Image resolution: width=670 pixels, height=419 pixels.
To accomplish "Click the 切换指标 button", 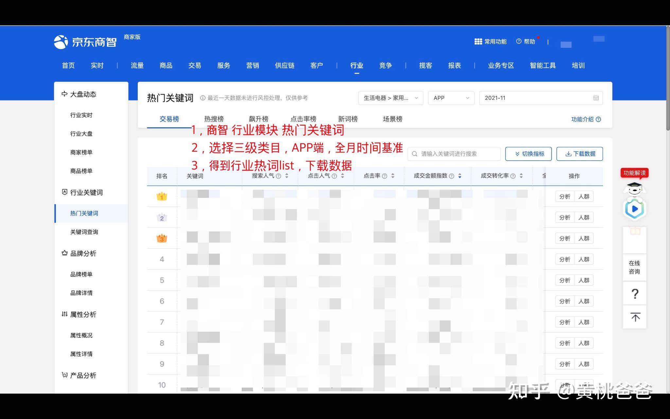I will pyautogui.click(x=528, y=154).
